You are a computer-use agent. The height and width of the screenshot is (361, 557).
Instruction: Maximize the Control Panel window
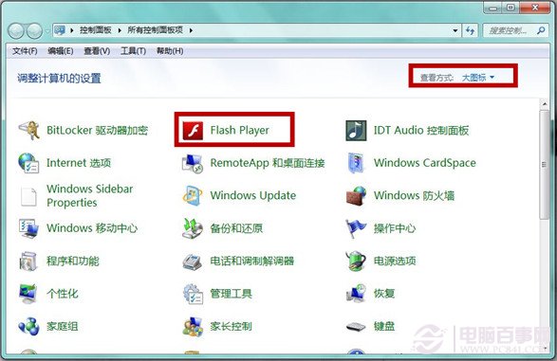pyautogui.click(x=511, y=8)
